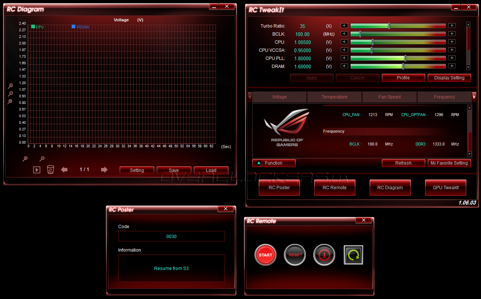Screen dimensions: 481x299
Task: Click the power-off icon in RC Remote
Action: click(324, 255)
